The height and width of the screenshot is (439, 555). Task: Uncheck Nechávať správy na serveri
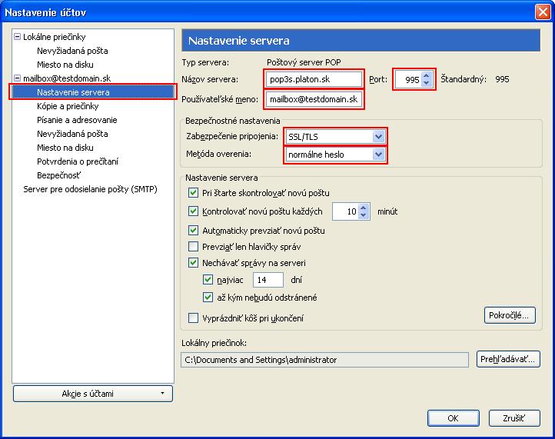click(194, 263)
